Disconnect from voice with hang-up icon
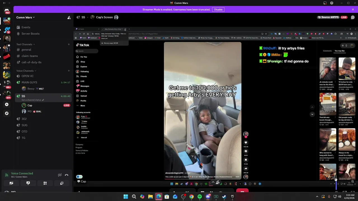The height and width of the screenshot is (201, 358). coord(67,175)
